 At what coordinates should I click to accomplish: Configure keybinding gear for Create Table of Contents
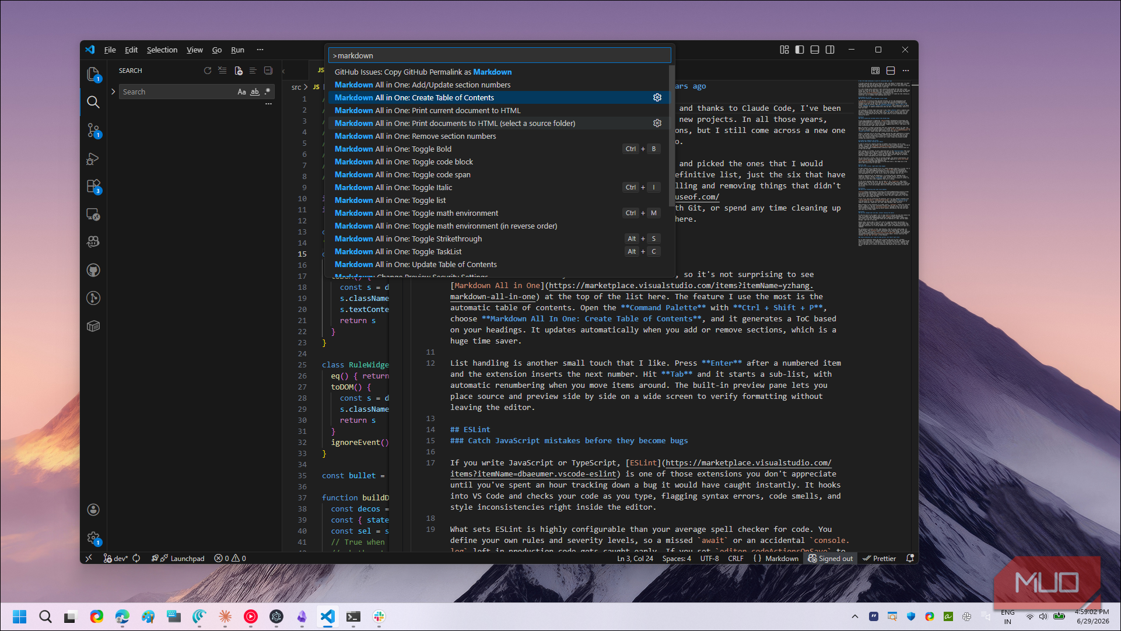click(657, 97)
